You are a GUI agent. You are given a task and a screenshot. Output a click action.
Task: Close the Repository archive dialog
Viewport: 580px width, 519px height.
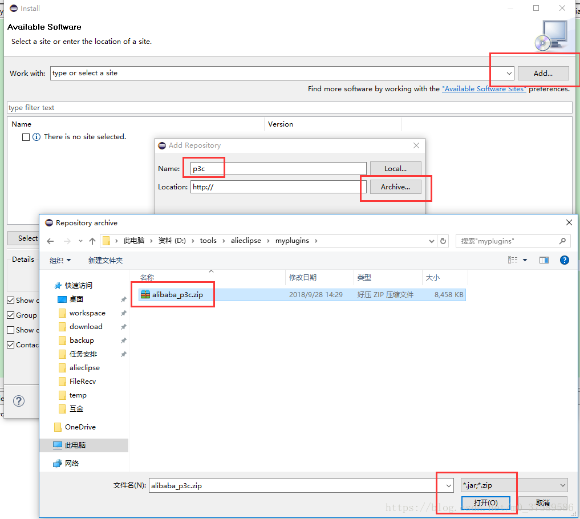[569, 222]
